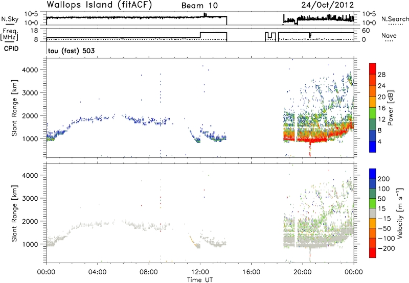This screenshot has width=409, height=283.
Task: Click the '200' tick on velocity scale
Action: tap(384, 179)
